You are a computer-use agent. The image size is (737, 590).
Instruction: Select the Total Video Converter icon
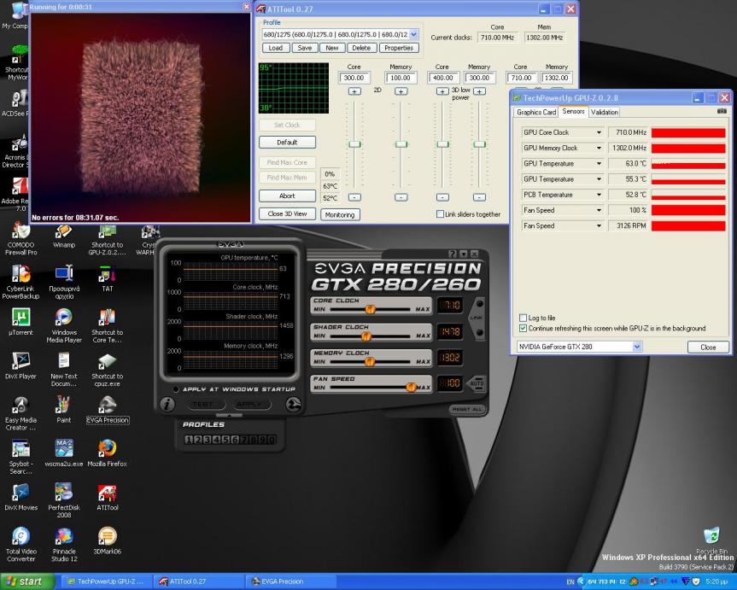(20, 545)
